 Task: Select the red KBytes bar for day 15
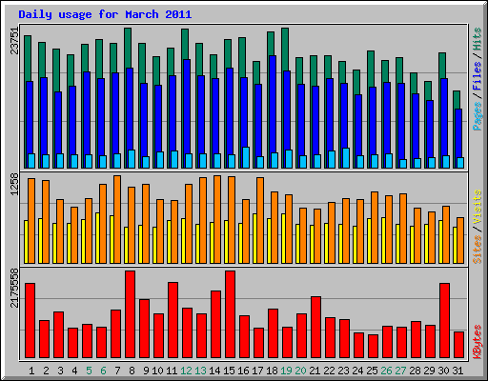tap(230, 314)
